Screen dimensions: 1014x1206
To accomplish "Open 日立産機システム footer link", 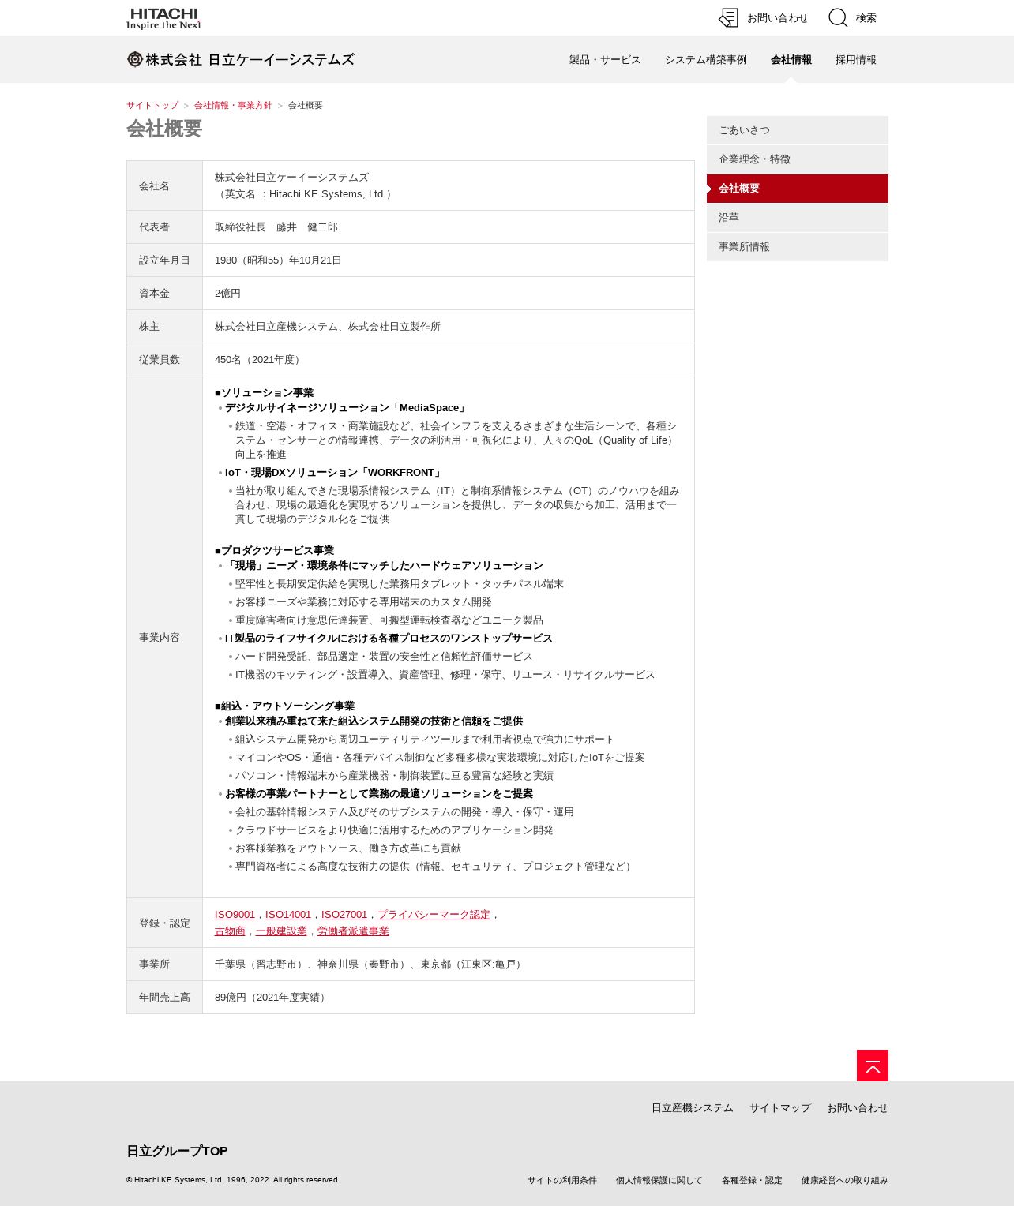I will (x=693, y=1108).
